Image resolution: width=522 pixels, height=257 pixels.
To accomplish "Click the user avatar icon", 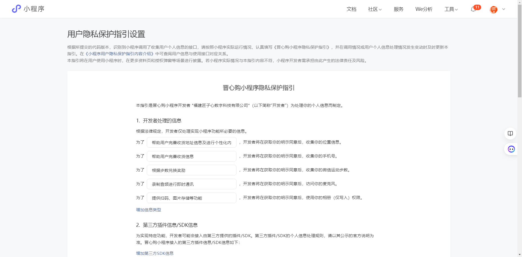I will coord(493,10).
